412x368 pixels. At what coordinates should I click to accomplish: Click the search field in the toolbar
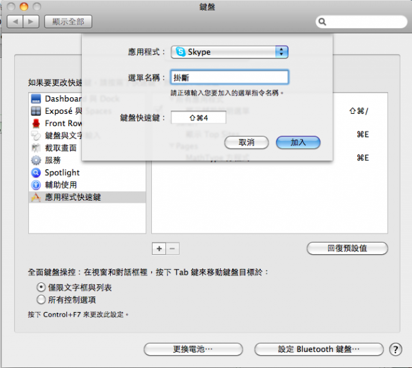pyautogui.click(x=361, y=21)
